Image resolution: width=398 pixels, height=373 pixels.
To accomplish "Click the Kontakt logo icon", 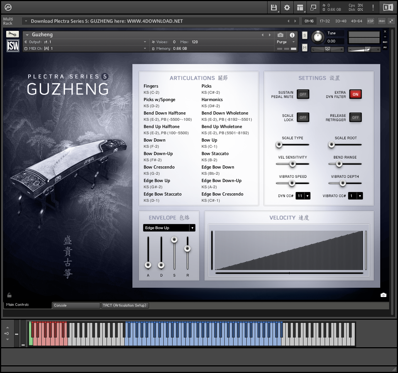I will click(8, 7).
